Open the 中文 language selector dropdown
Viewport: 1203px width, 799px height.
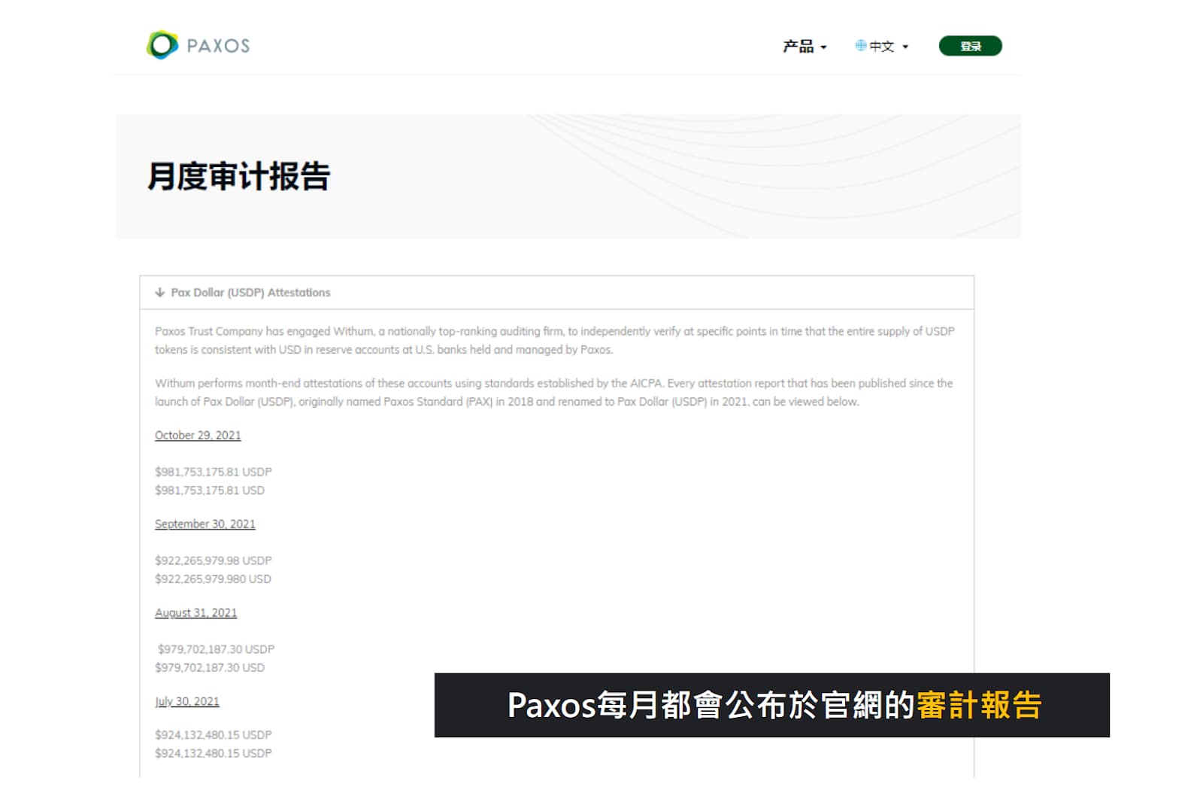pos(888,47)
